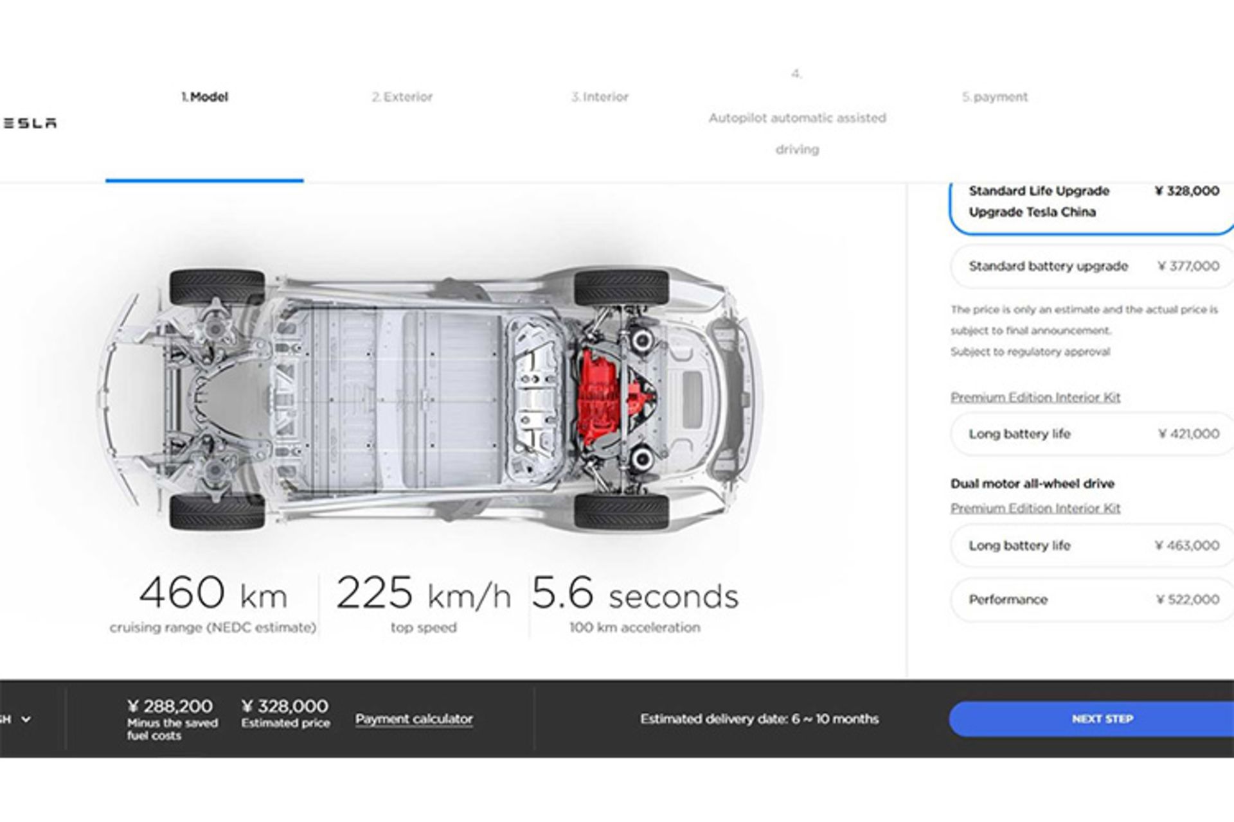This screenshot has height=822, width=1234.
Task: Choose Standard battery upgrade ¥ 377,000 option
Action: (1092, 266)
